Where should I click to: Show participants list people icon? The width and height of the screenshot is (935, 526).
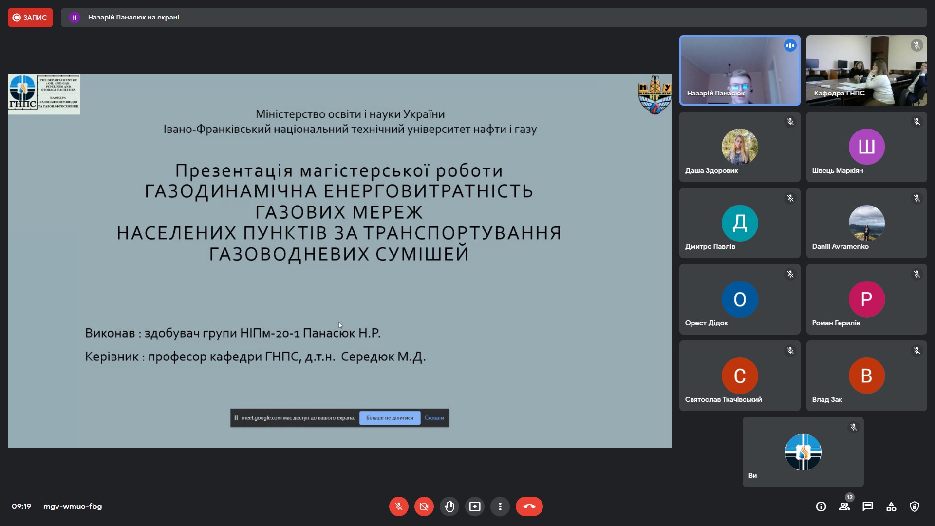click(x=844, y=507)
